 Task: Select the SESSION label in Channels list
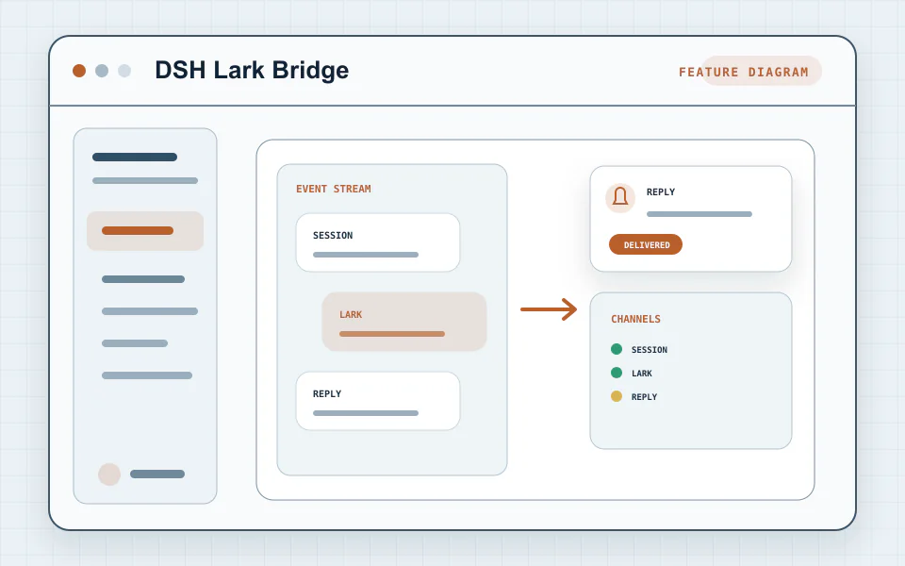click(650, 349)
